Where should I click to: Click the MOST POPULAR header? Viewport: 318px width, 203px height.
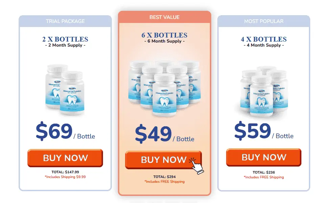point(264,21)
